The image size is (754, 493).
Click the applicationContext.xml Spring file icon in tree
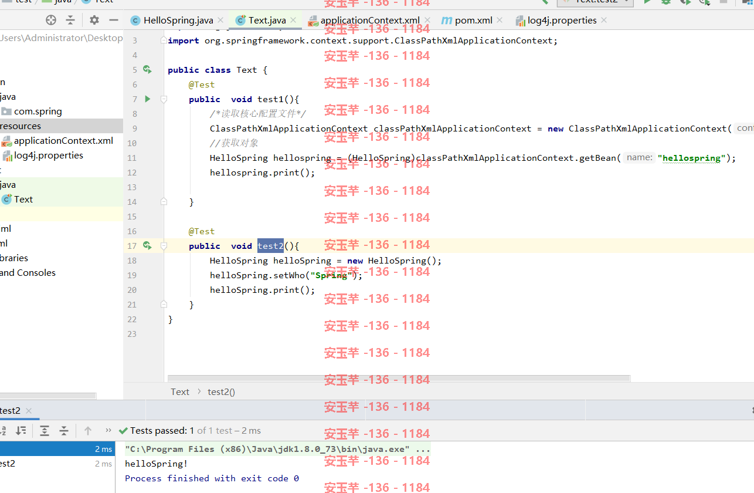tap(6, 141)
